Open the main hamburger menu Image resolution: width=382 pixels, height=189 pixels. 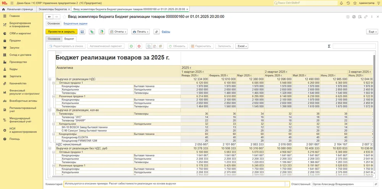[x=12, y=3]
